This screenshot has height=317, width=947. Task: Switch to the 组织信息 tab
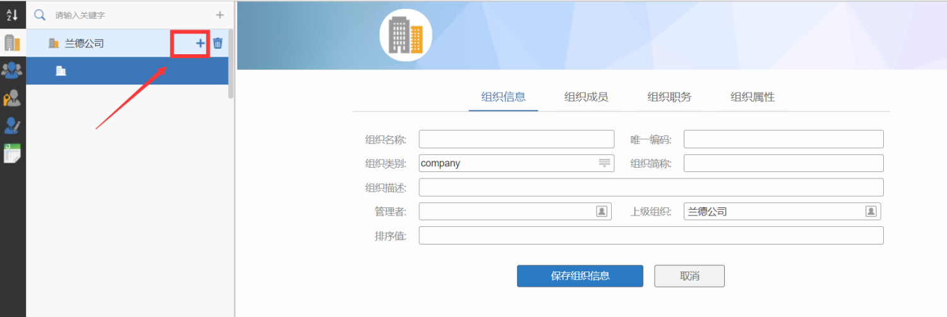pyautogui.click(x=503, y=97)
